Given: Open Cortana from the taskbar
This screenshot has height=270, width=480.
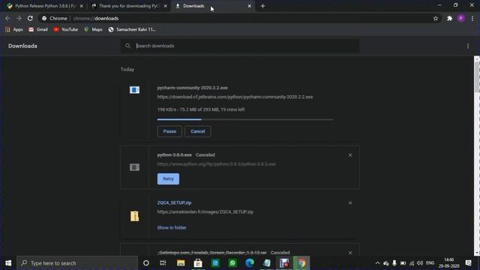Looking at the screenshot, I should tap(146, 263).
